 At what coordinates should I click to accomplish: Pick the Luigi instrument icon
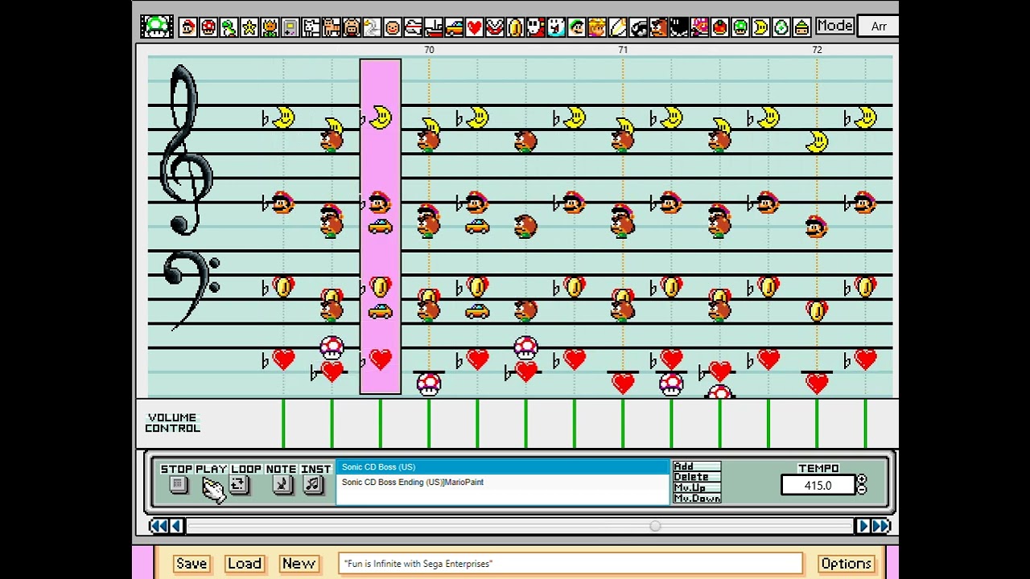(576, 27)
